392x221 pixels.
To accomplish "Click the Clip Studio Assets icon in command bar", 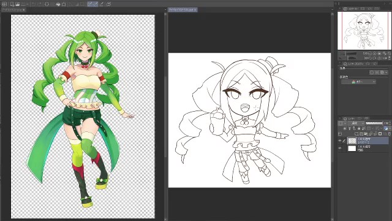I will (x=109, y=4).
